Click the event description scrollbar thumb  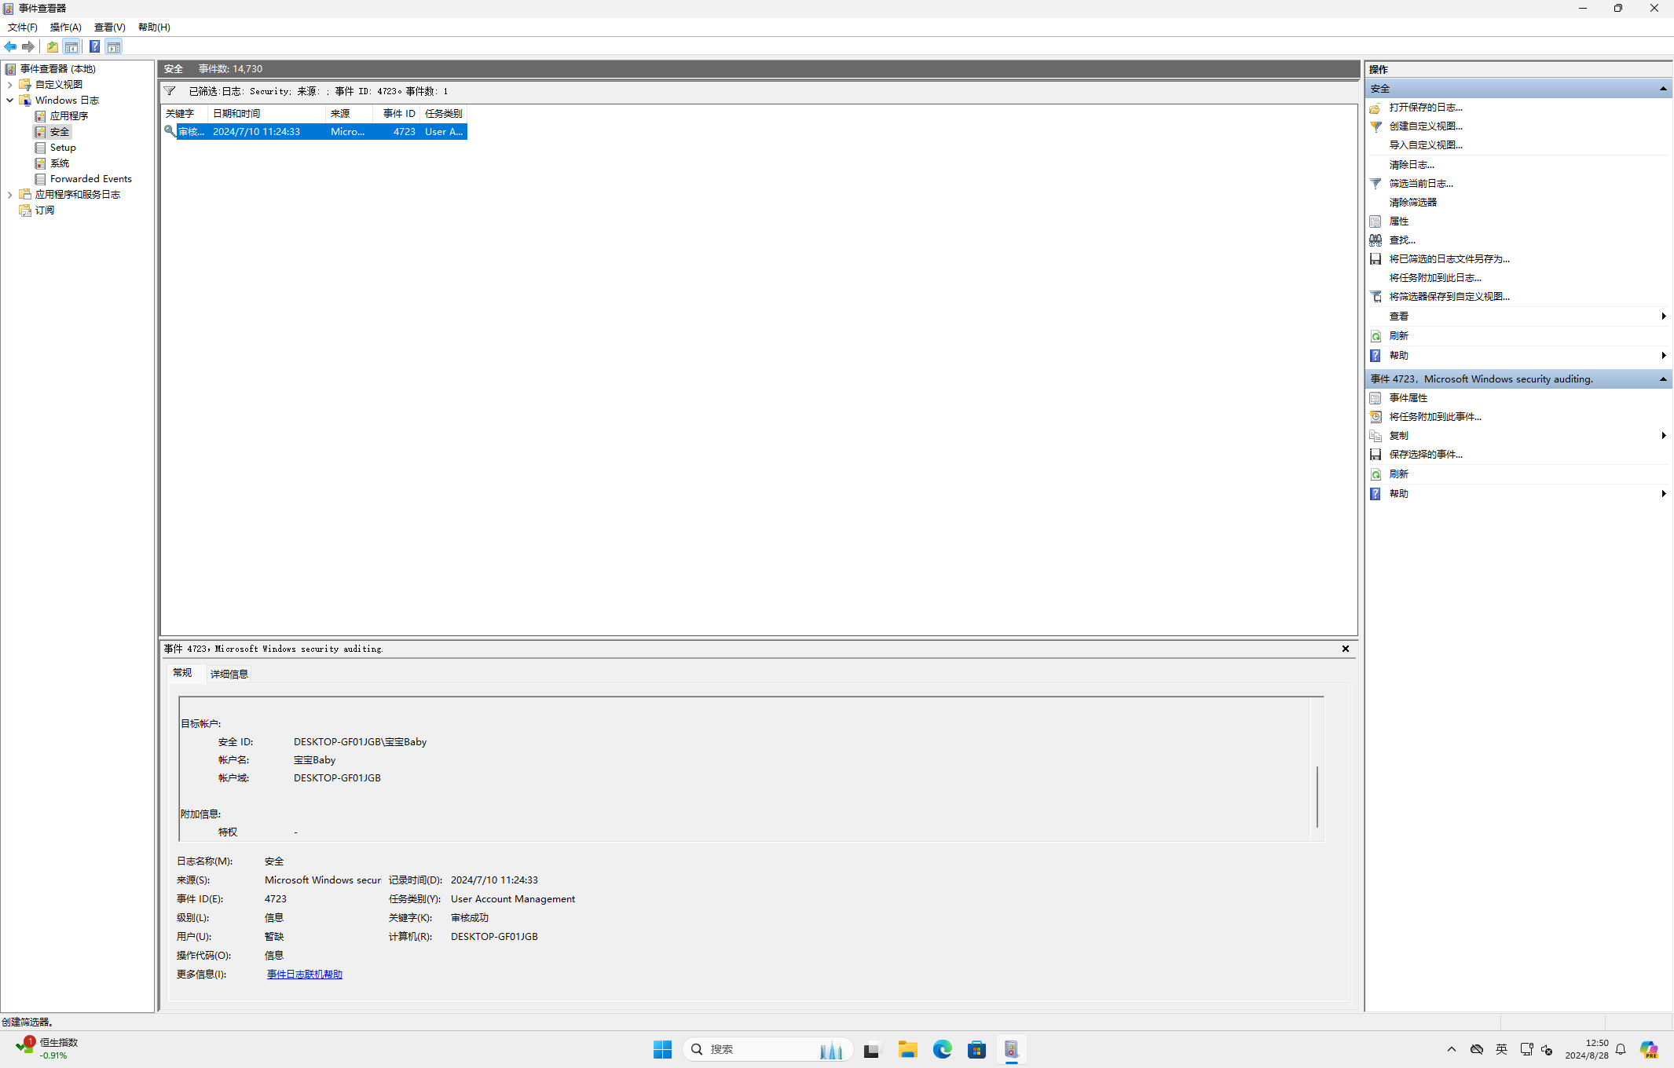point(1317,796)
